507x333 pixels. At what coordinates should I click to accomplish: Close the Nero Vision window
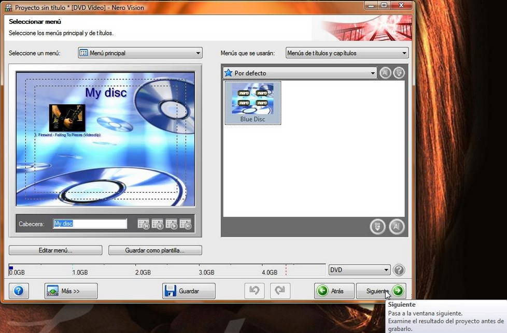401,6
